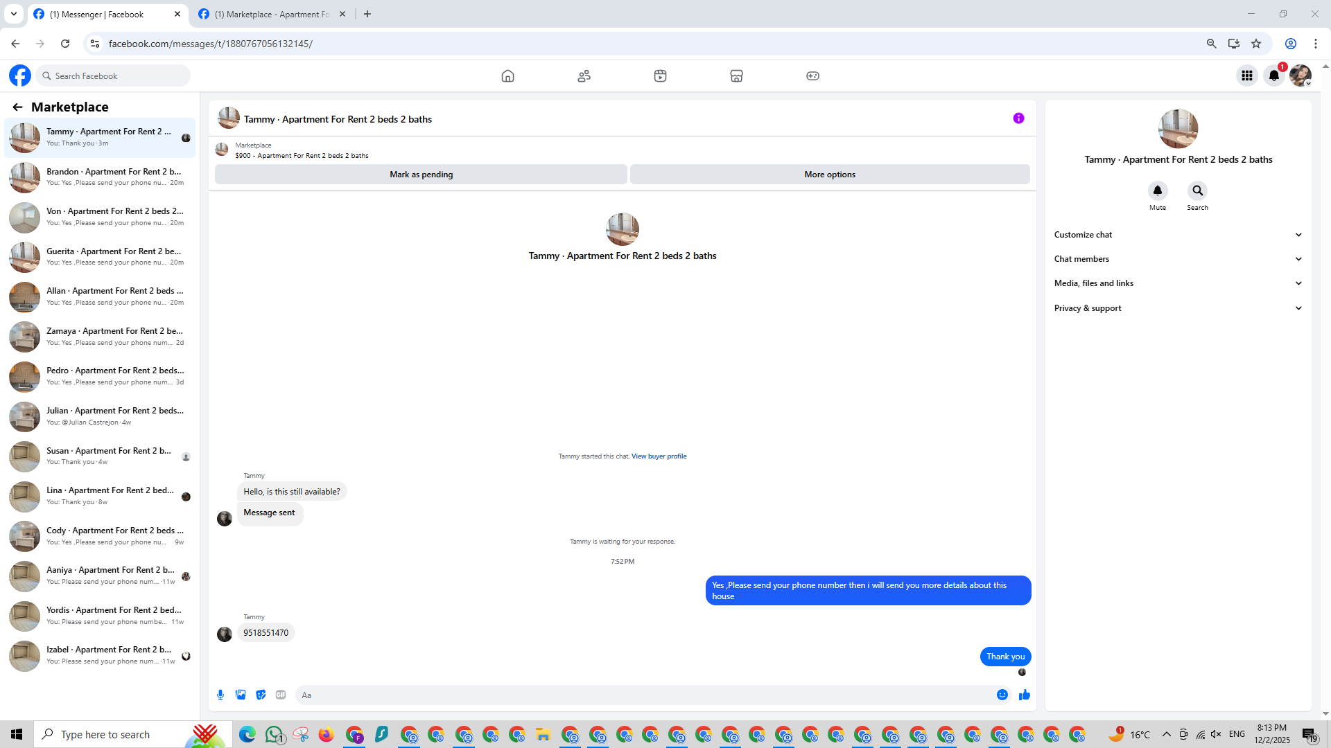1331x748 pixels.
Task: Open the emoji picker in message box
Action: click(x=1002, y=695)
